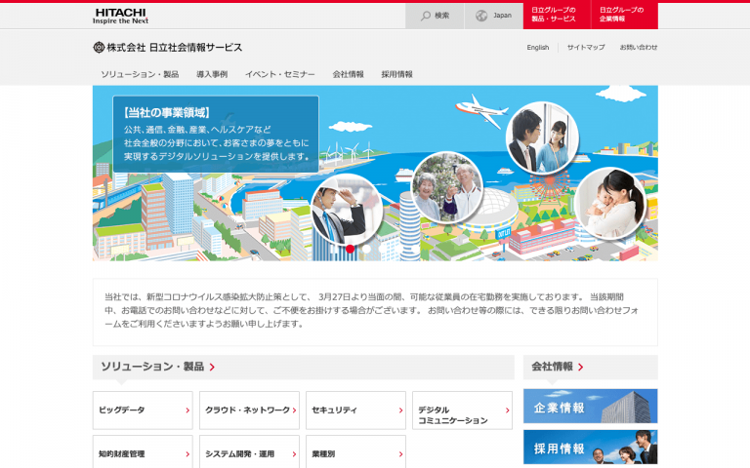Open the システム開発・運用 solution tile

tap(249, 451)
